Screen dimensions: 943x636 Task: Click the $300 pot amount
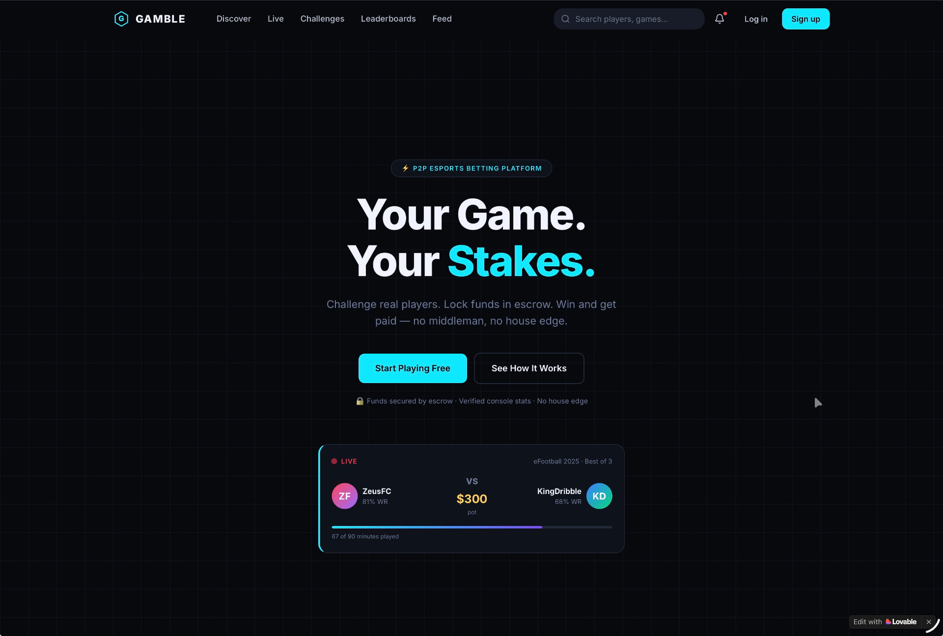pos(471,498)
